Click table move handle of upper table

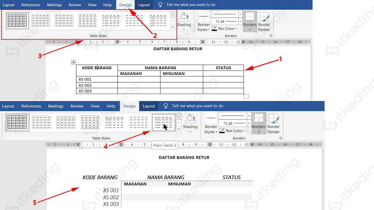74,62
